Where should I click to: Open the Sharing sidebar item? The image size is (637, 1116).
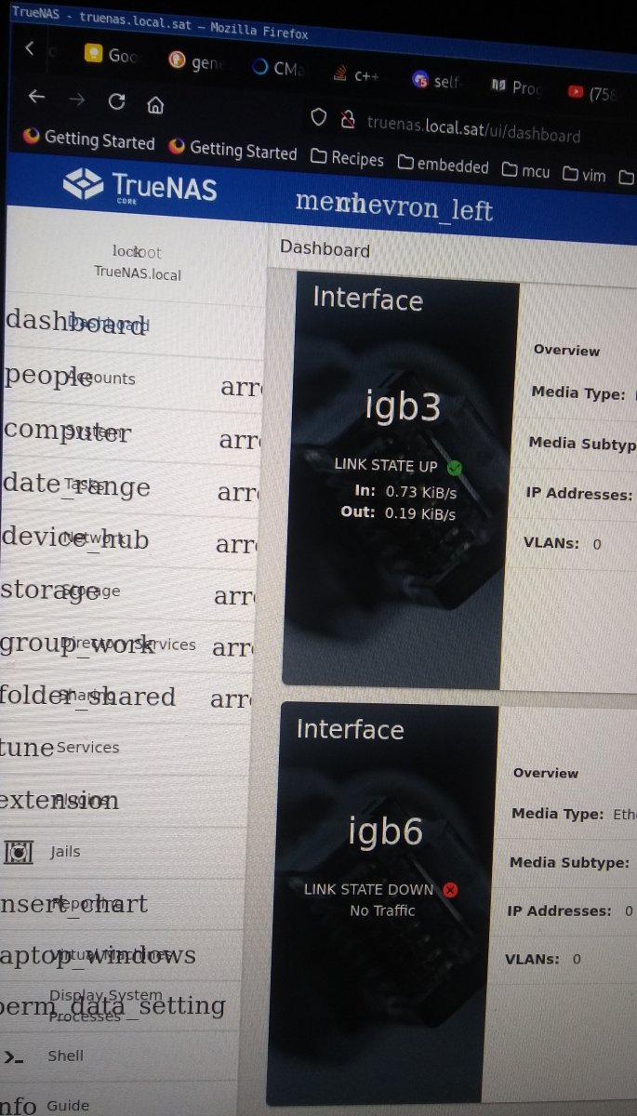coord(87,696)
